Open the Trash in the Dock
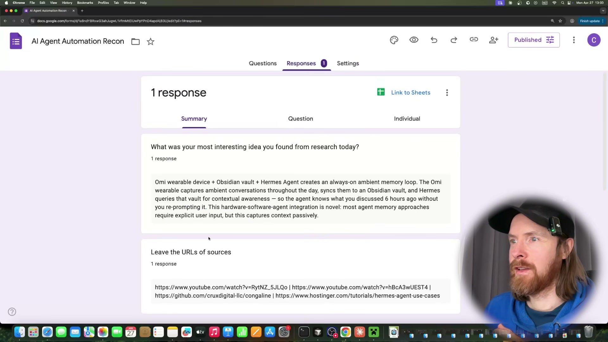608x342 pixels. point(588,332)
